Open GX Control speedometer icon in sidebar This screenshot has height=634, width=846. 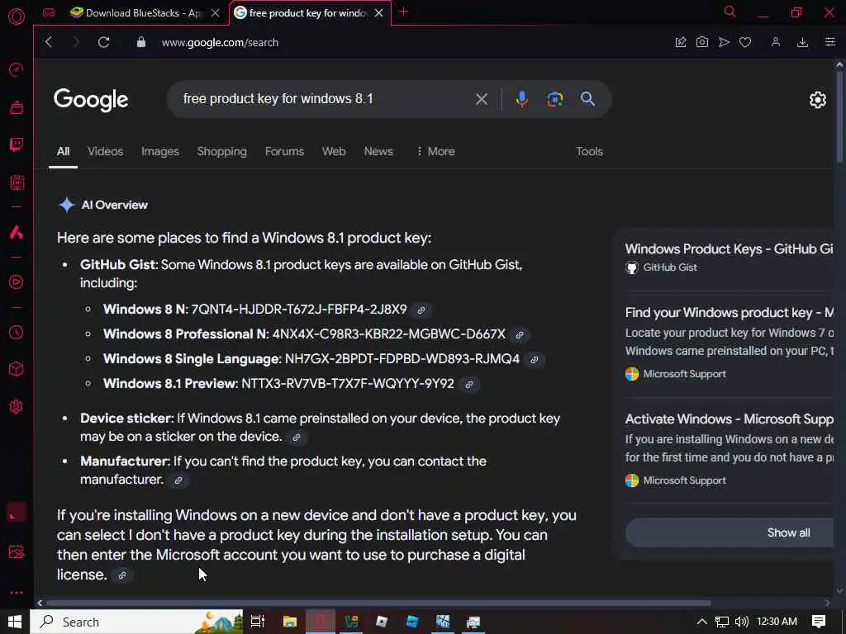[17, 69]
